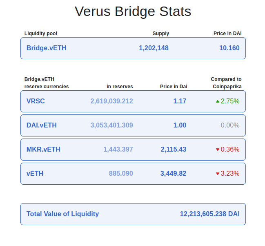The width and height of the screenshot is (265, 246).
Task: Click the green up arrow beside 2.75%
Action: (x=218, y=101)
